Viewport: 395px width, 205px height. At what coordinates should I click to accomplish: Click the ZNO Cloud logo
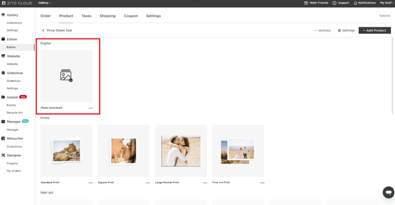tap(17, 3)
